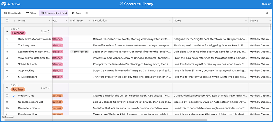This screenshot has width=273, height=122.
Task: Collapse the Routines group
Action: click(7, 88)
